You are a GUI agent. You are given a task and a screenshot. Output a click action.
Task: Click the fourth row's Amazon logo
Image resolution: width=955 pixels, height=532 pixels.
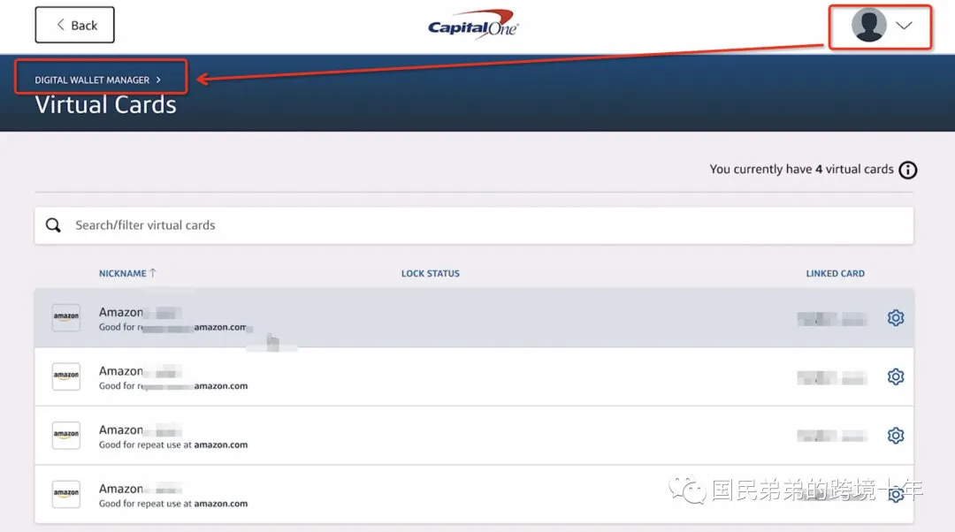pyautogui.click(x=66, y=494)
